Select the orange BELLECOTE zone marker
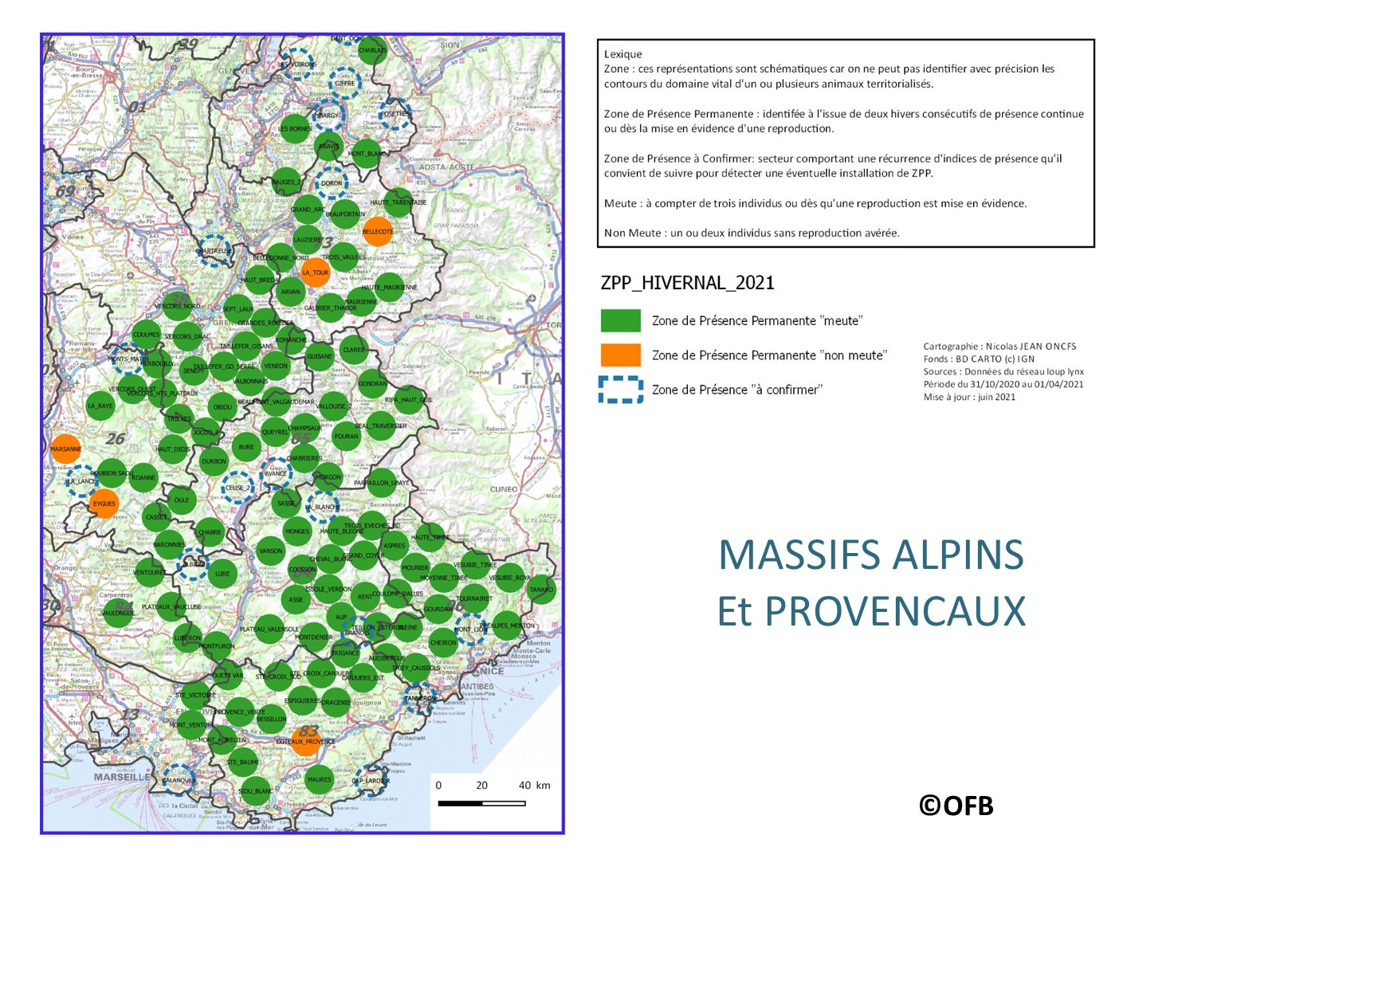Screen dimensions: 1398x988 tap(378, 232)
